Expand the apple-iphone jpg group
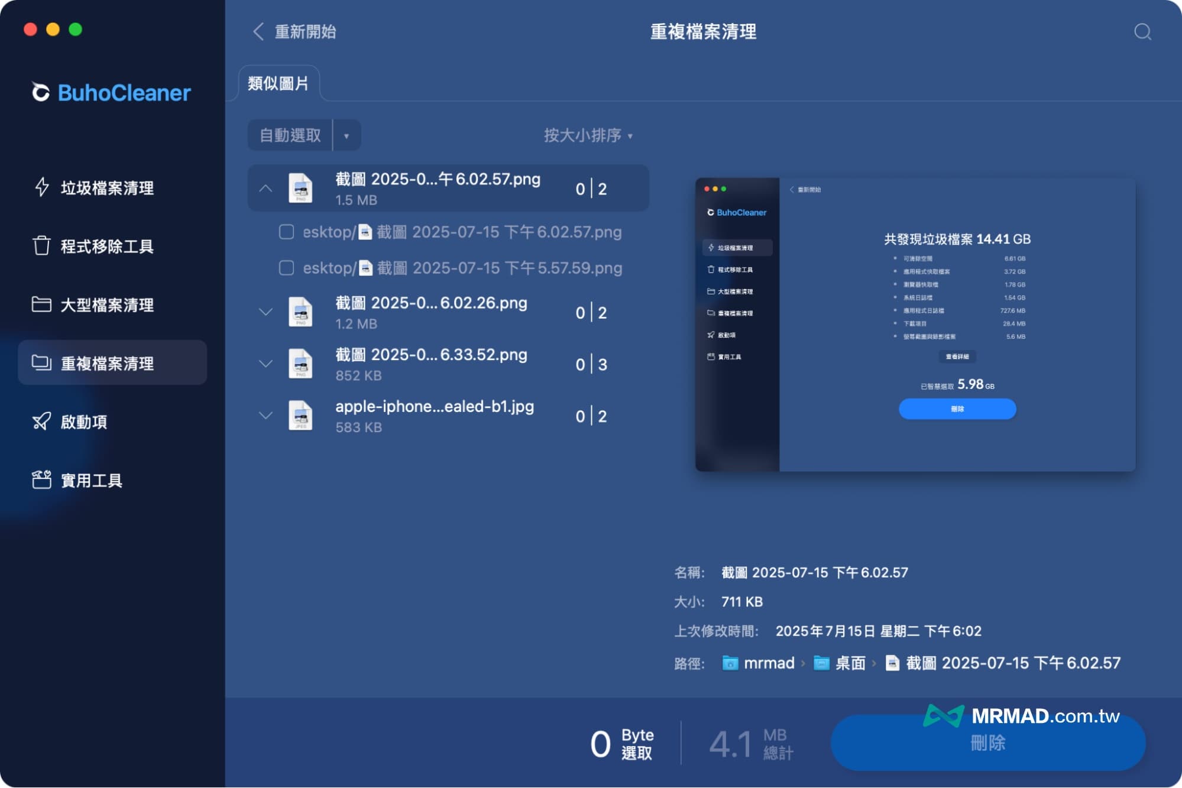This screenshot has height=788, width=1182. coord(266,416)
